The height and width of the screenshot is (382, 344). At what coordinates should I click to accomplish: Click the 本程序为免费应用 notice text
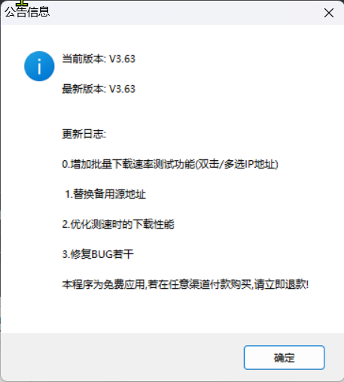pyautogui.click(x=103, y=284)
